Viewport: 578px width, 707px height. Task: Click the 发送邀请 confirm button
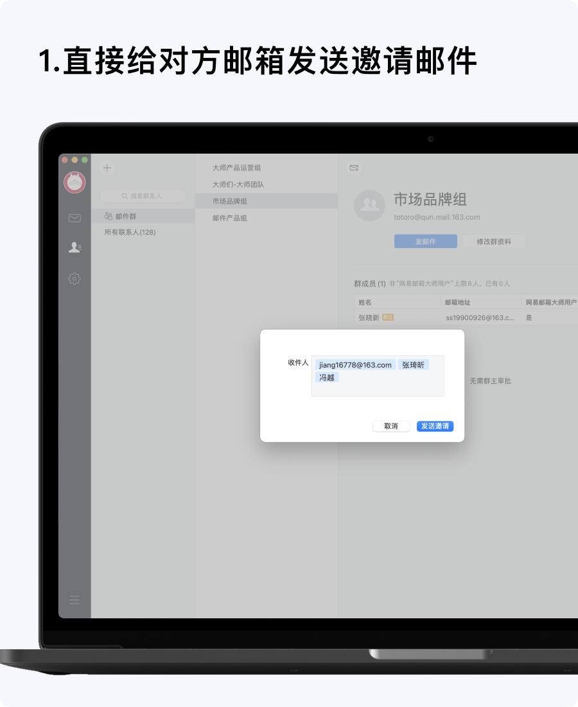(x=435, y=426)
